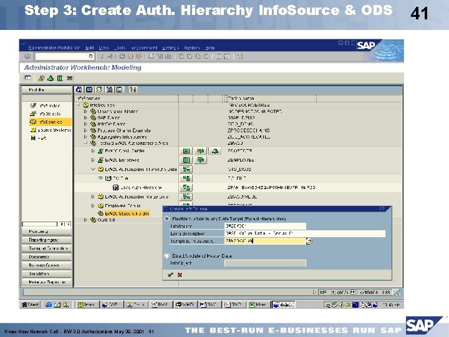
Task: Open the Transport Connection section
Action: point(46,248)
